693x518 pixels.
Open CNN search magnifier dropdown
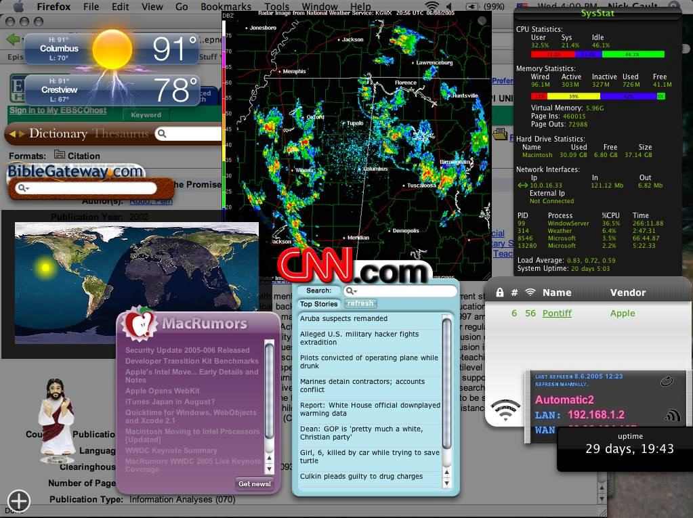352,290
